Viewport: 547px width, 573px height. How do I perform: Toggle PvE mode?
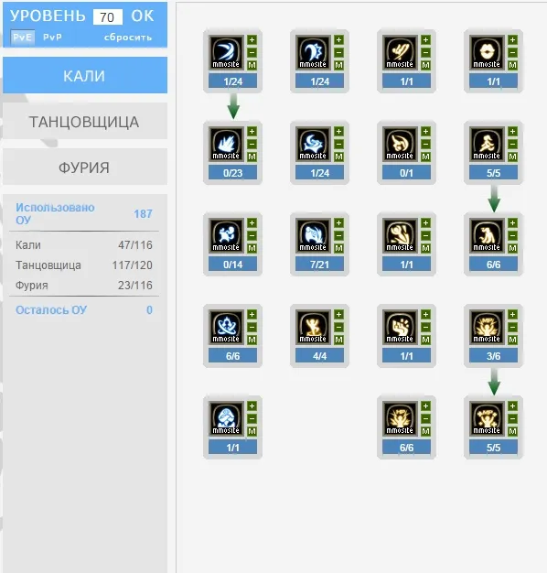(22, 38)
